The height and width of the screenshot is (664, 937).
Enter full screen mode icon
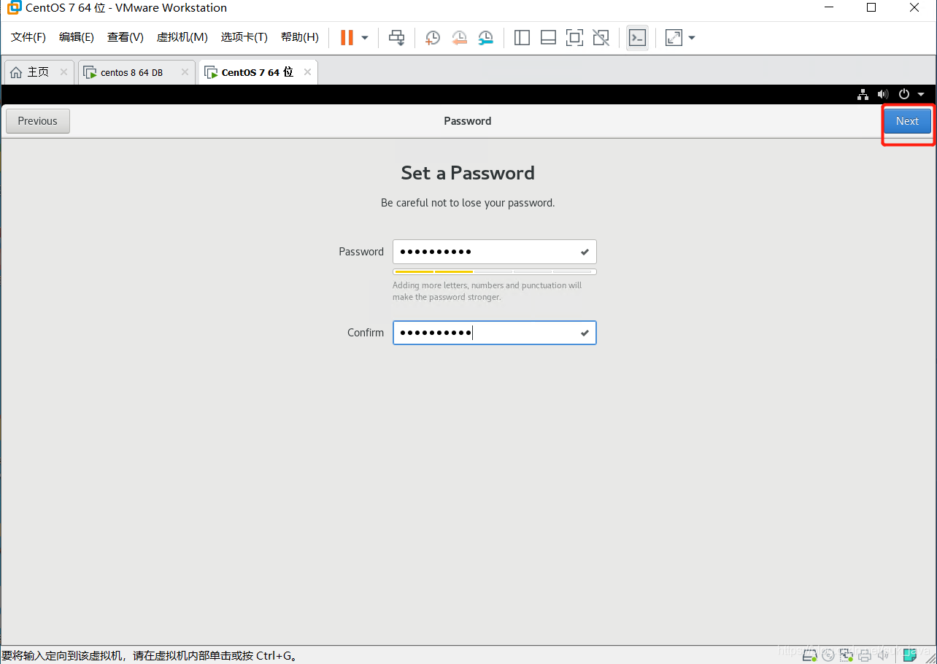574,38
